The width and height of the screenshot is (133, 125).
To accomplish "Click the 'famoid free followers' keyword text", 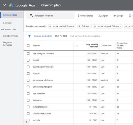I will coord(42,114).
